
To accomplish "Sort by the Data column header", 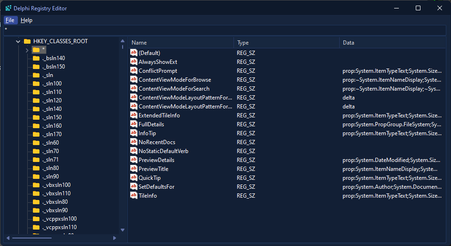I will [393, 43].
